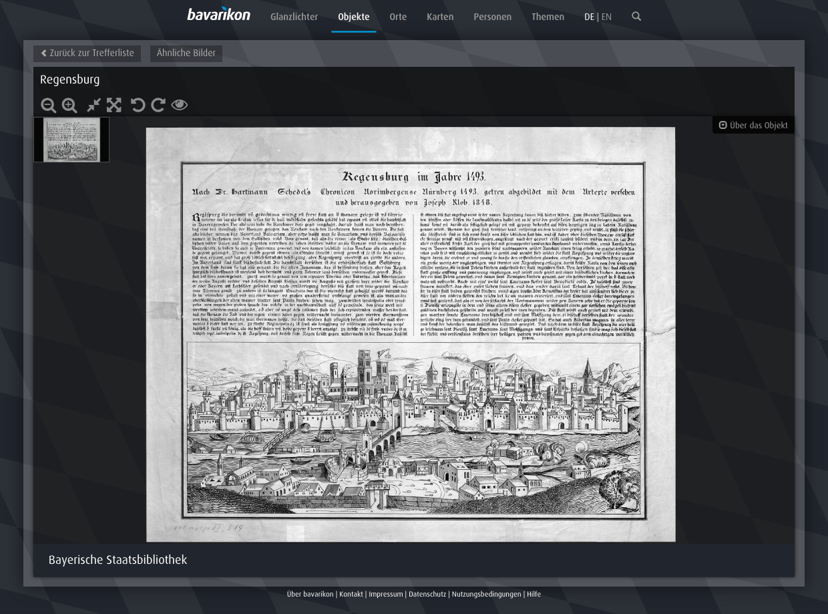Click the bavarikon logo

click(218, 13)
